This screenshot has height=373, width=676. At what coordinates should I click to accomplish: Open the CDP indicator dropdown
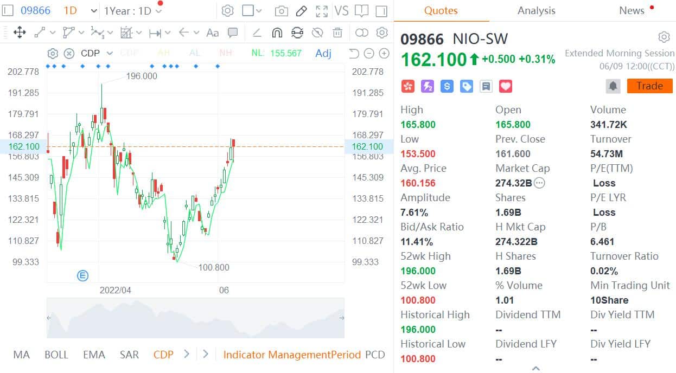click(x=110, y=53)
